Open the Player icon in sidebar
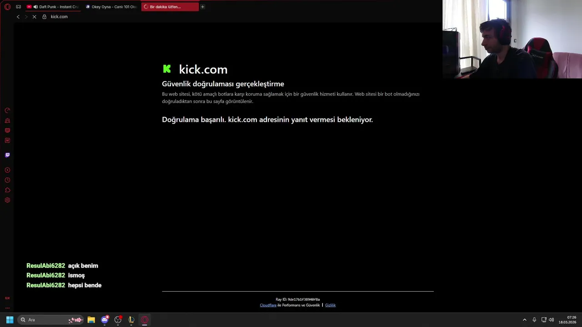The image size is (582, 327). 7,170
